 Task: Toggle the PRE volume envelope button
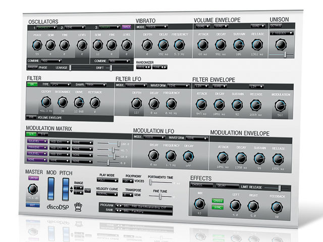tap(31, 117)
